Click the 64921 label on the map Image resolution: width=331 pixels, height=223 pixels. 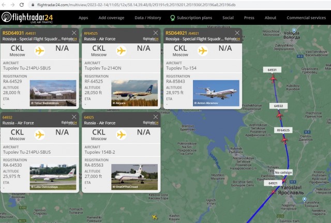[273, 183]
